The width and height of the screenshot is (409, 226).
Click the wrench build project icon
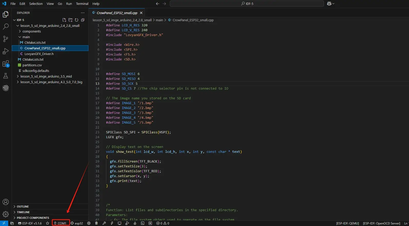click(104, 223)
